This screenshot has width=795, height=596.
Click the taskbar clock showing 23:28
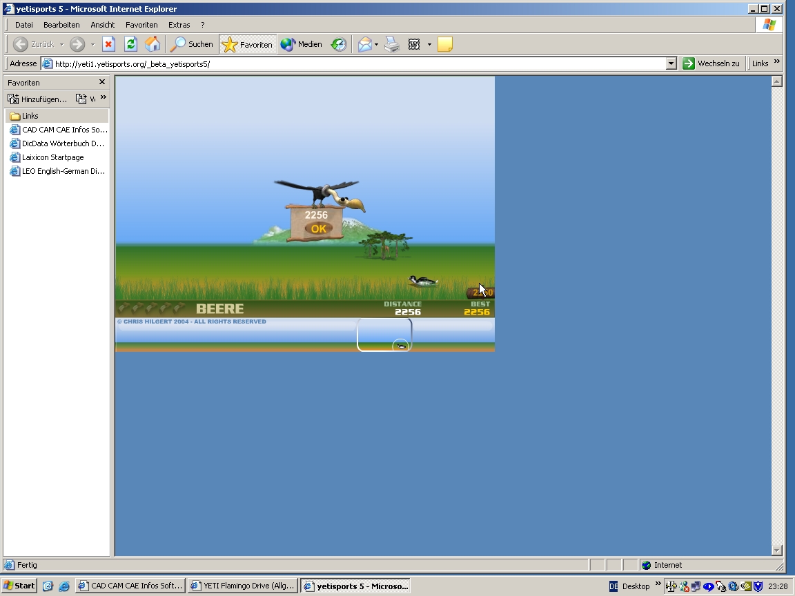tap(778, 586)
